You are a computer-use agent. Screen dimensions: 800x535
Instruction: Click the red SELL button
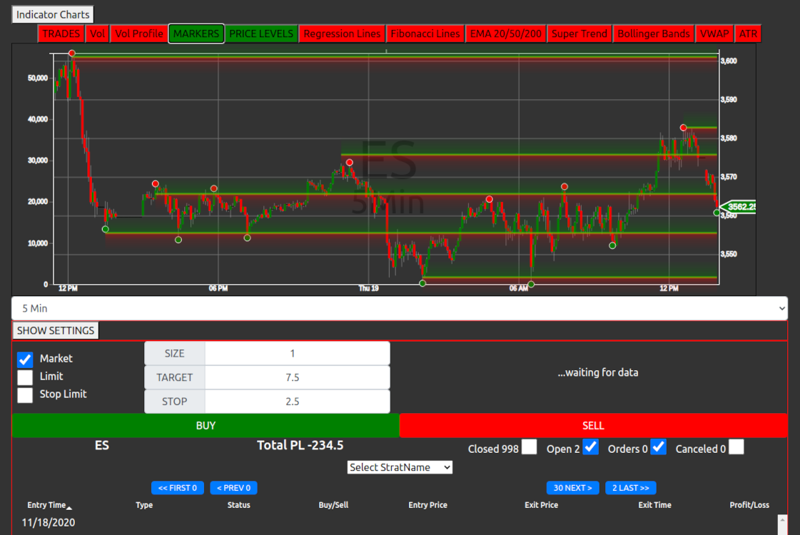point(593,425)
